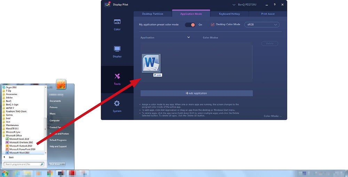
Task: Click the Windows Start orb
Action: click(5, 174)
